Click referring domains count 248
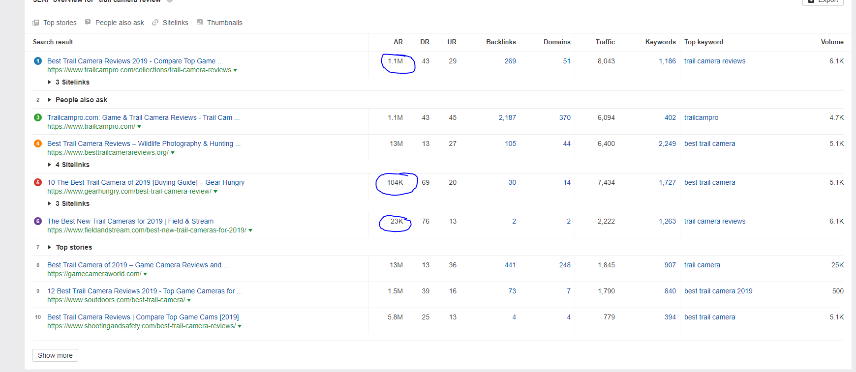 565,265
